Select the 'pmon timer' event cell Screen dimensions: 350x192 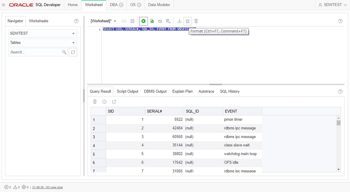pyautogui.click(x=242, y=120)
